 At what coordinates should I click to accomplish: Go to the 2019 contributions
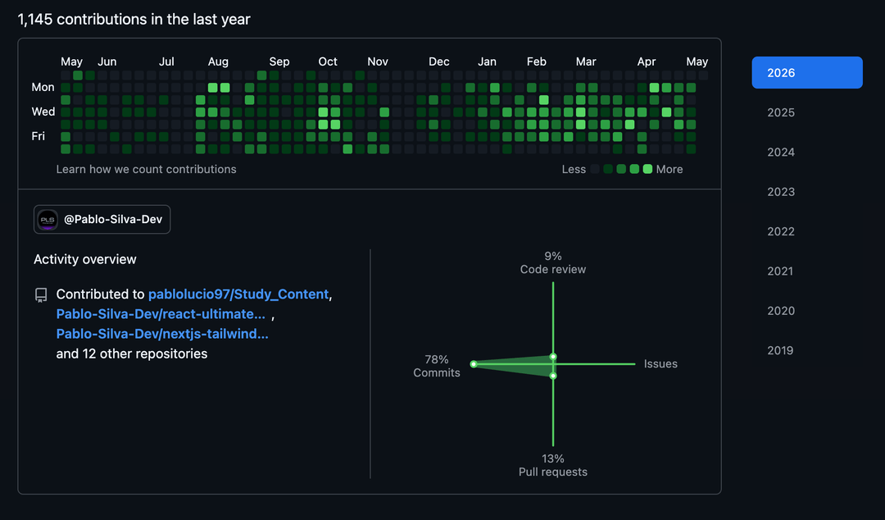(780, 350)
